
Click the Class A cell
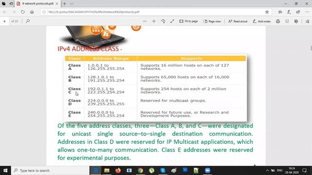point(75,67)
